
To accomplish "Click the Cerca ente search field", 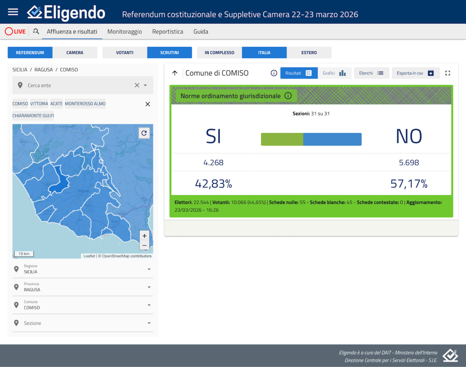I will pyautogui.click(x=78, y=85).
